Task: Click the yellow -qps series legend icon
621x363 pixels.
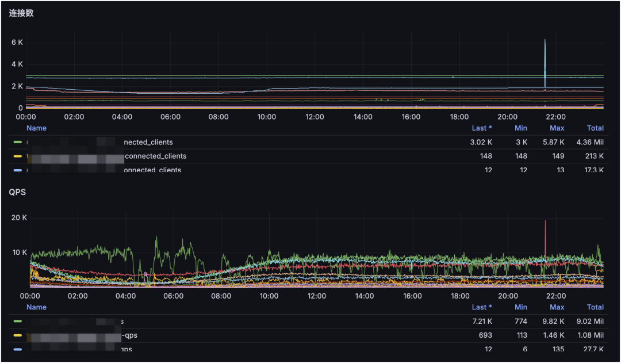Action: pyautogui.click(x=18, y=335)
